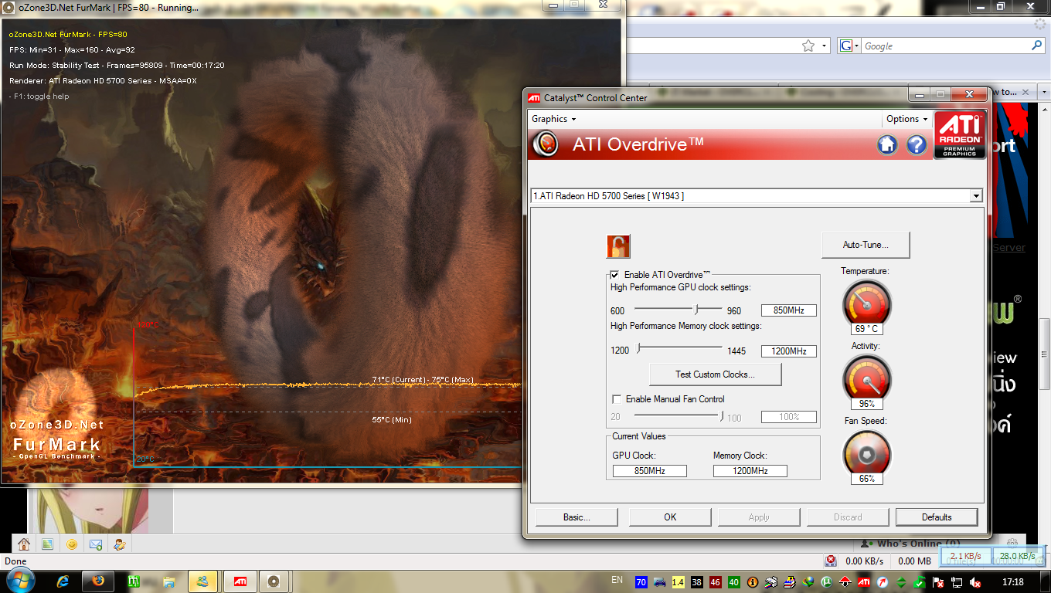Close the browser tab ending in 'w to...'

(1025, 92)
